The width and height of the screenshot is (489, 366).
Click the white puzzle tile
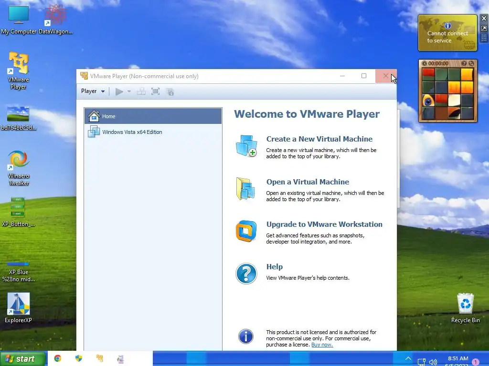[x=454, y=101]
